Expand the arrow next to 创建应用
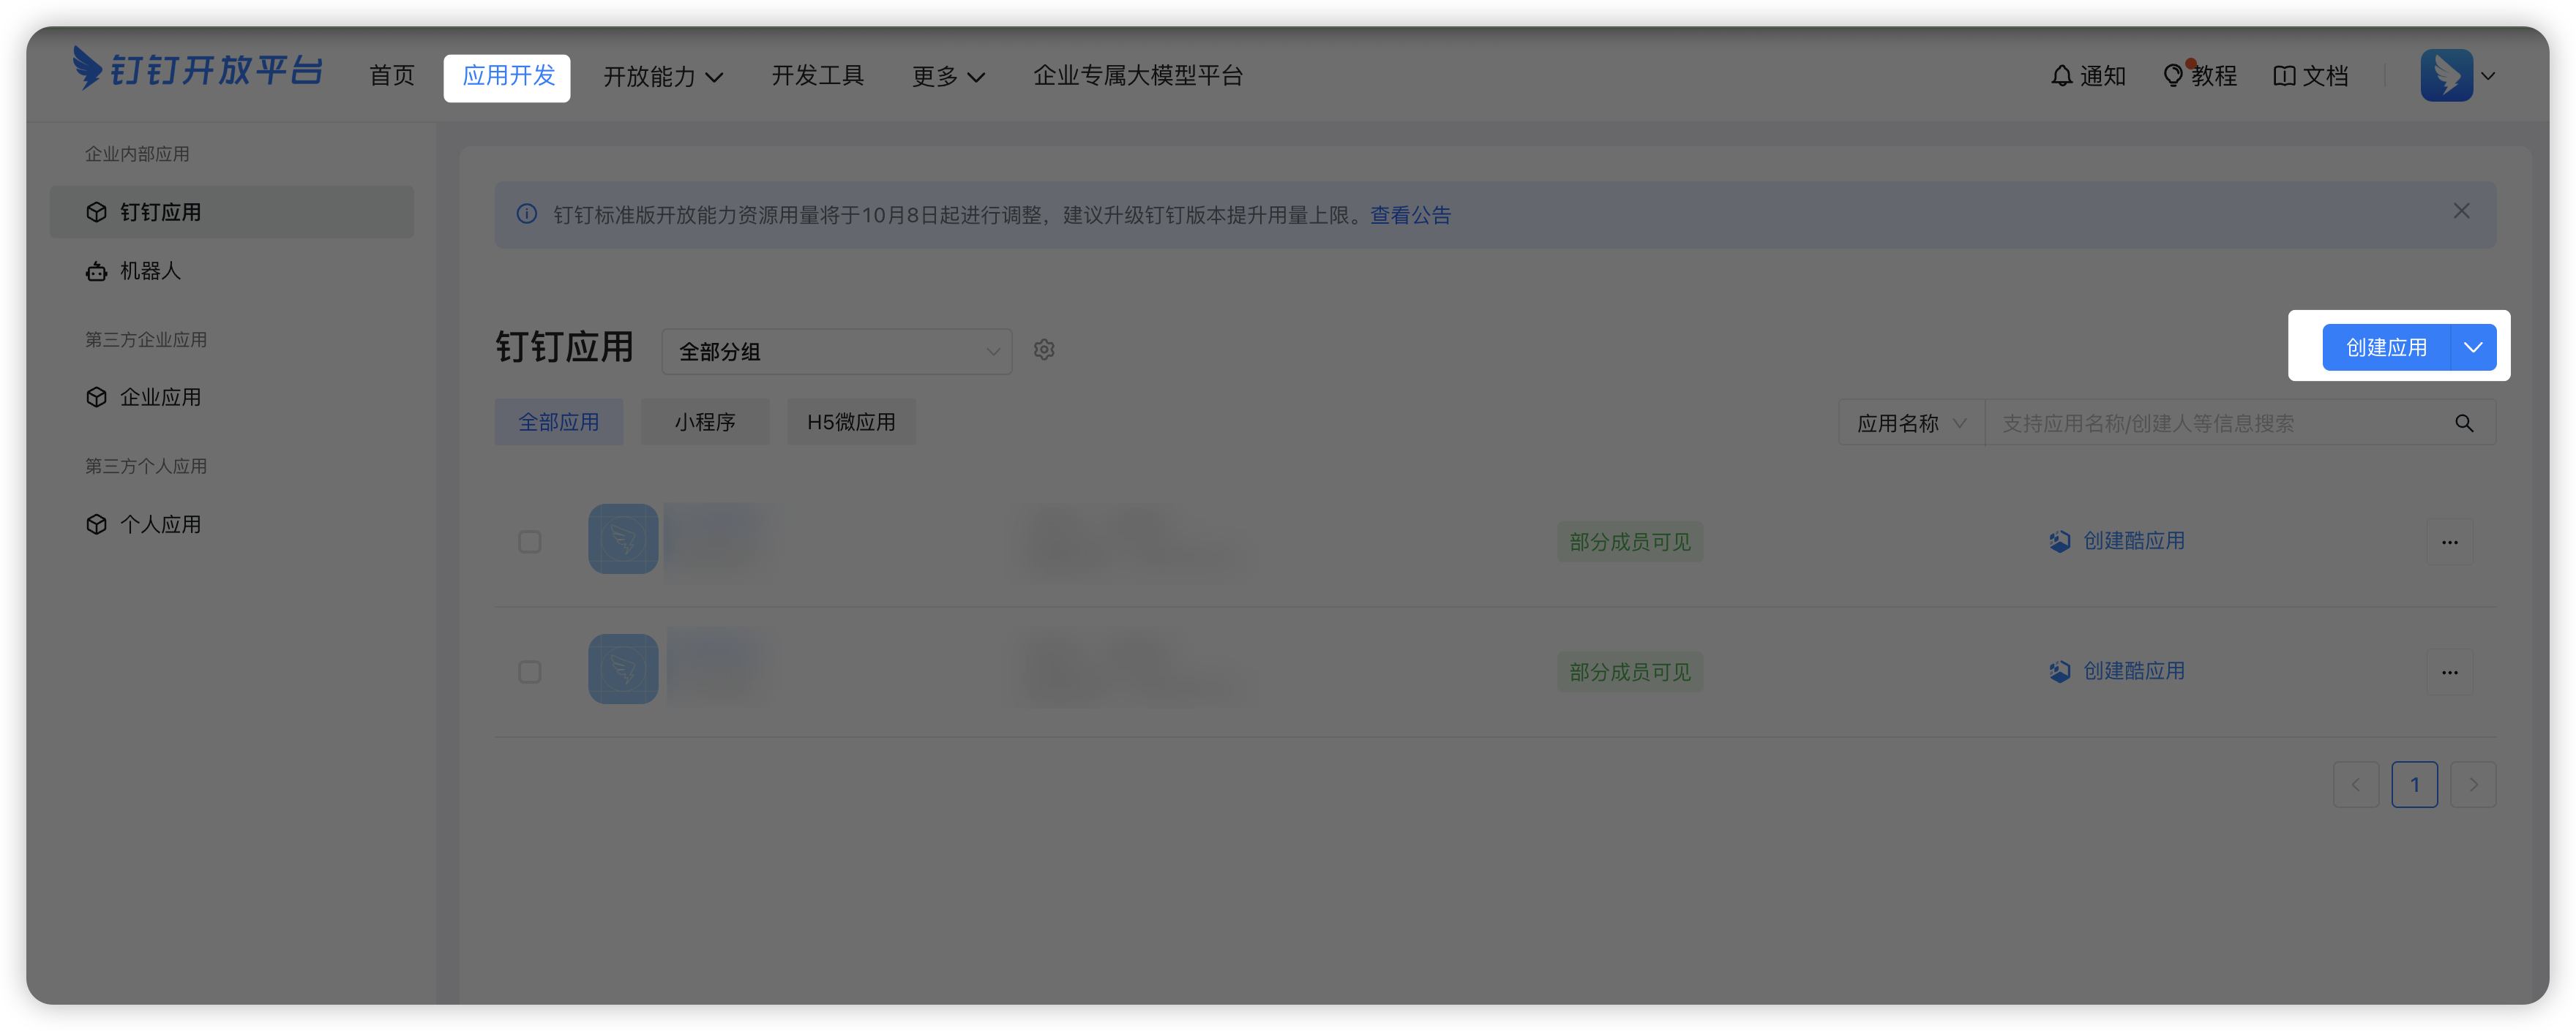Screen dimensions: 2576x1031 [x=2473, y=347]
